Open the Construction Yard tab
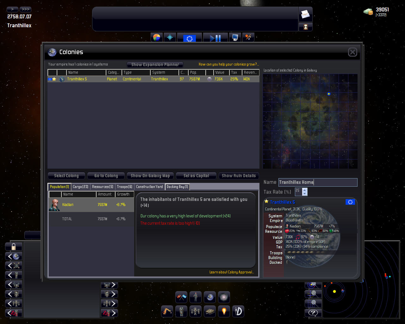 [149, 187]
